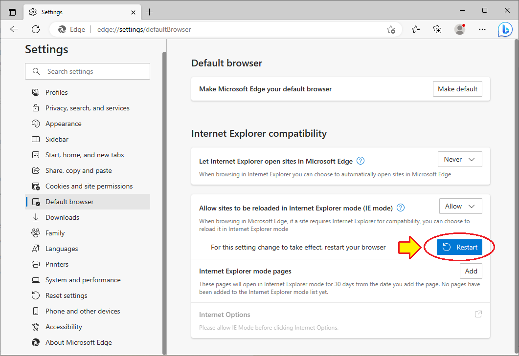519x356 pixels.
Task: Click the main page vertical scrollbar
Action: click(x=517, y=197)
